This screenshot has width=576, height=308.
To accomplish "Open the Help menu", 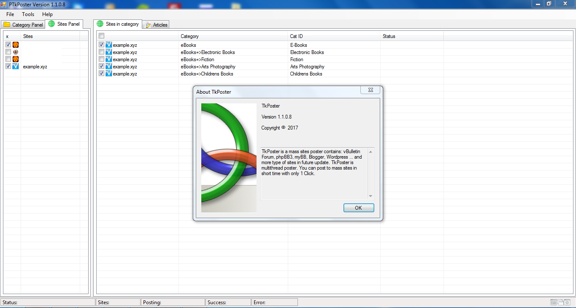I will pyautogui.click(x=47, y=14).
